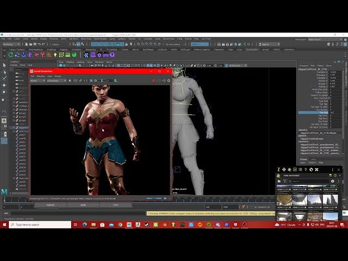Click the Z logo icon in Zoo toolbar
348x261 pixels.
click(278, 170)
